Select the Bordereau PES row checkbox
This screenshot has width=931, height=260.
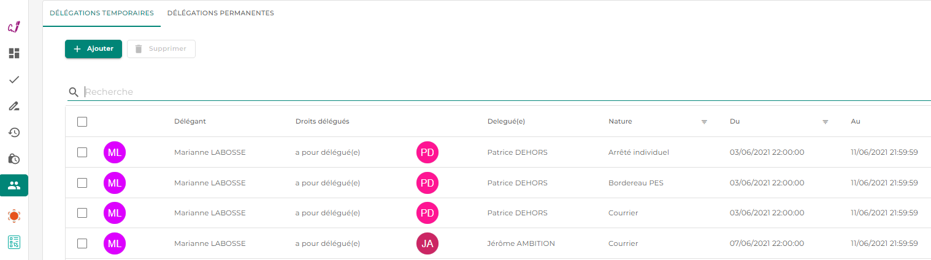82,182
